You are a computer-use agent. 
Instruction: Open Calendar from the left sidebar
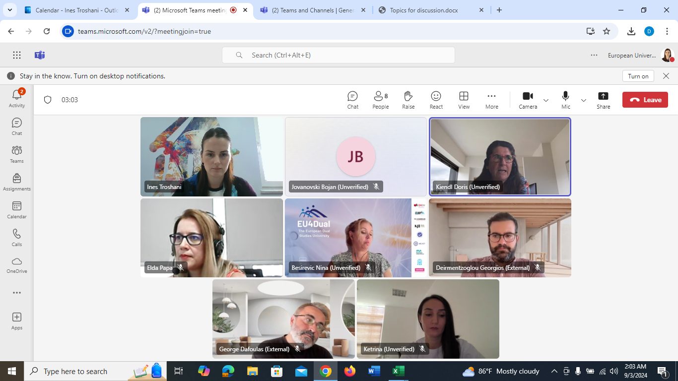point(17,209)
